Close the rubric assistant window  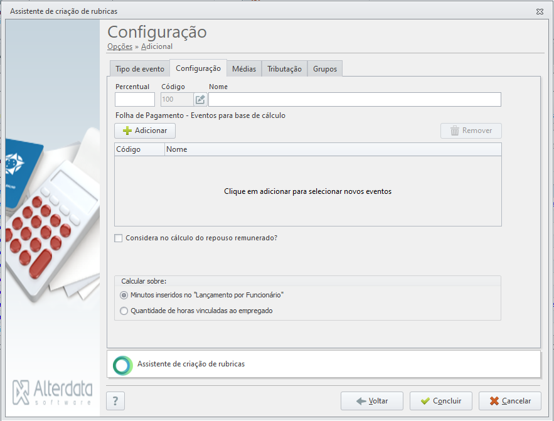pyautogui.click(x=540, y=11)
